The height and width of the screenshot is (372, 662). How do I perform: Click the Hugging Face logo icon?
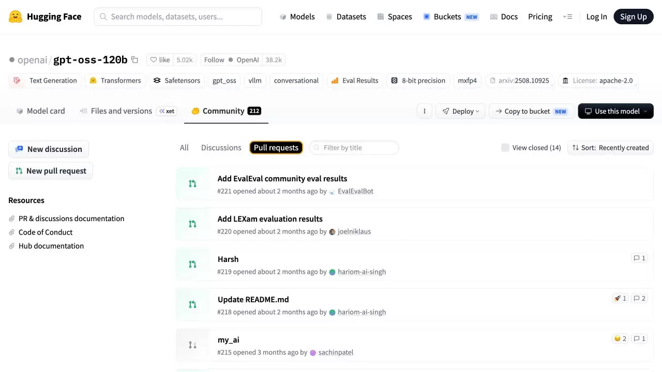coord(16,17)
